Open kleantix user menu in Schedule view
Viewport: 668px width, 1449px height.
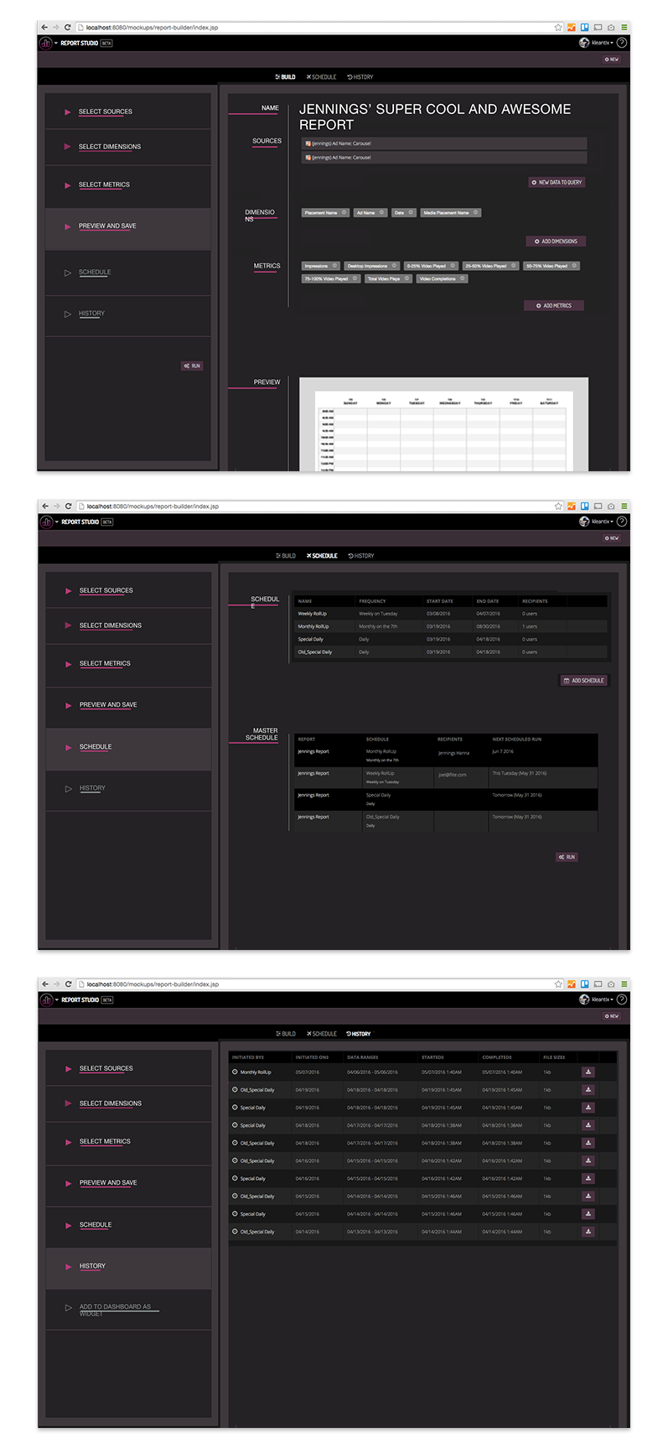tap(597, 522)
